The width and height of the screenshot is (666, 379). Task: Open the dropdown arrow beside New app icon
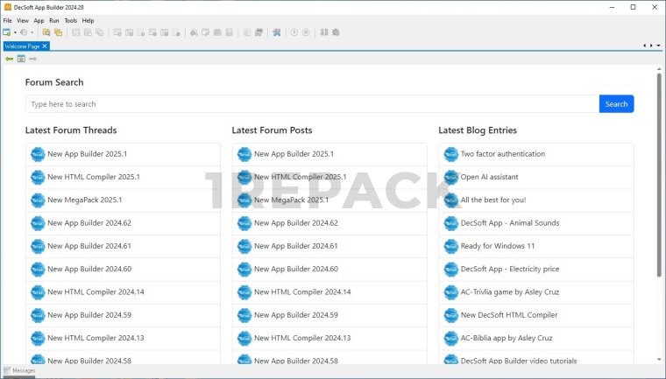tap(15, 32)
